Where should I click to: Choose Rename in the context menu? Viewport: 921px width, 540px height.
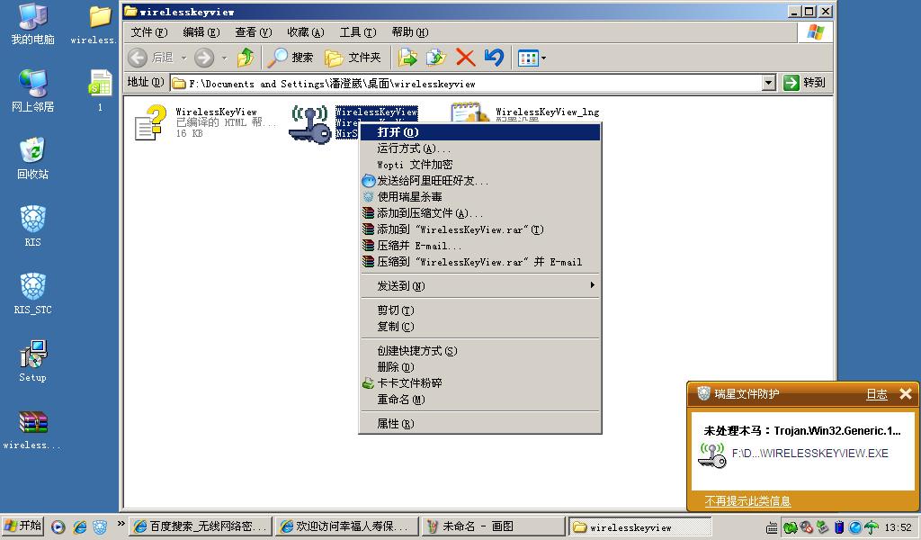tap(480, 400)
